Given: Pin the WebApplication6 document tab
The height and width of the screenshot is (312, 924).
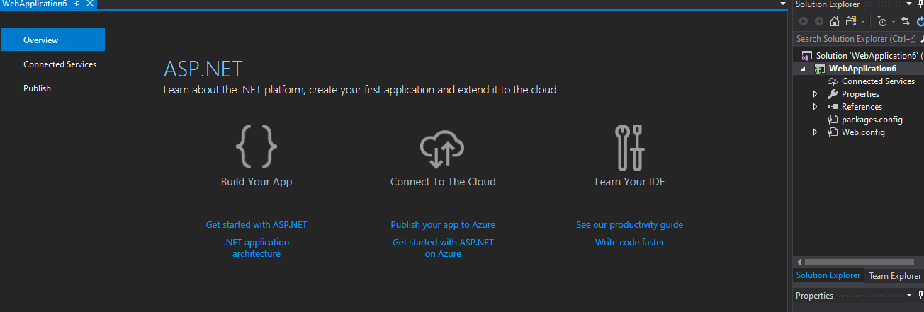Looking at the screenshot, I should 77,4.
